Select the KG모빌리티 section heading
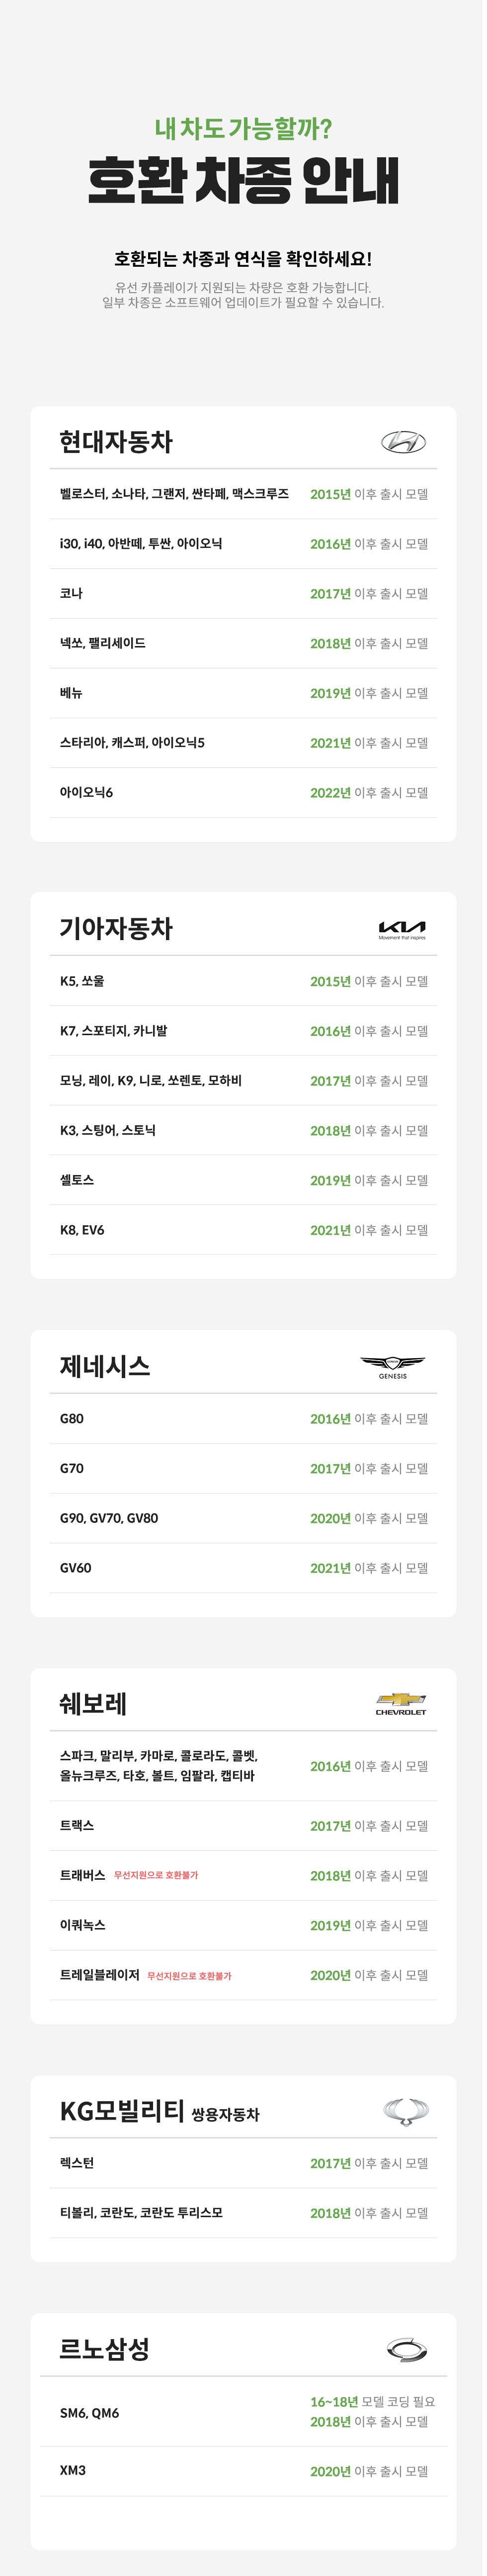Screen dimensions: 487x2576 point(122,2111)
